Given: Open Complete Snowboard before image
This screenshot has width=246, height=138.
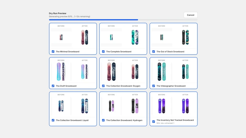Looking at the screenshot, I should pyautogui.click(x=111, y=37).
